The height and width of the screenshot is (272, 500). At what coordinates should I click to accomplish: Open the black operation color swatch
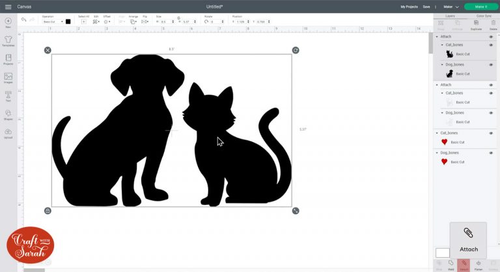[68, 21]
